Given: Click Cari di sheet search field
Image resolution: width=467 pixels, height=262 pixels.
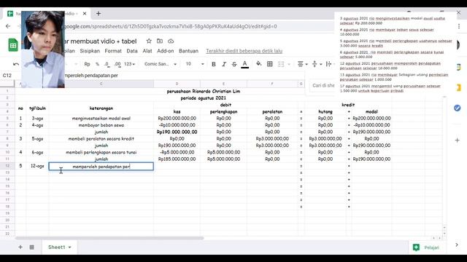Looking at the screenshot, I should tap(323, 86).
